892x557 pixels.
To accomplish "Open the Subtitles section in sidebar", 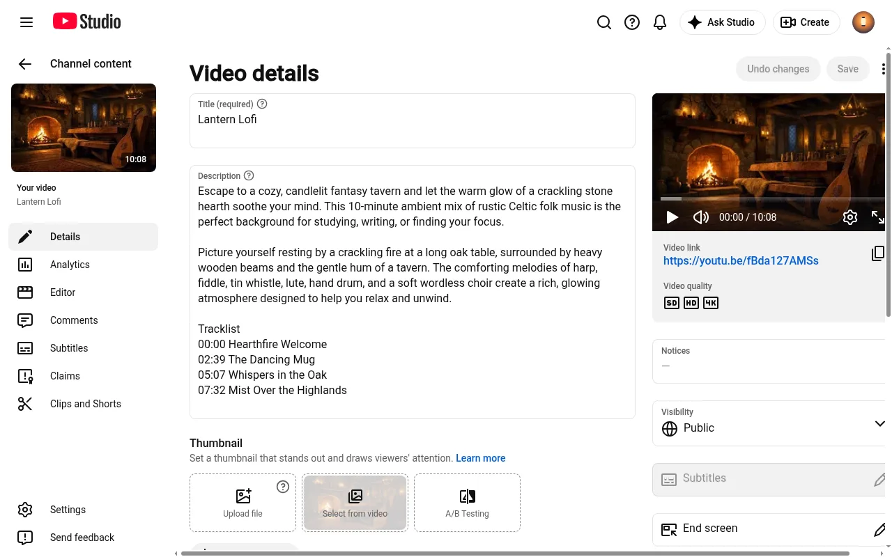I will coord(84,348).
